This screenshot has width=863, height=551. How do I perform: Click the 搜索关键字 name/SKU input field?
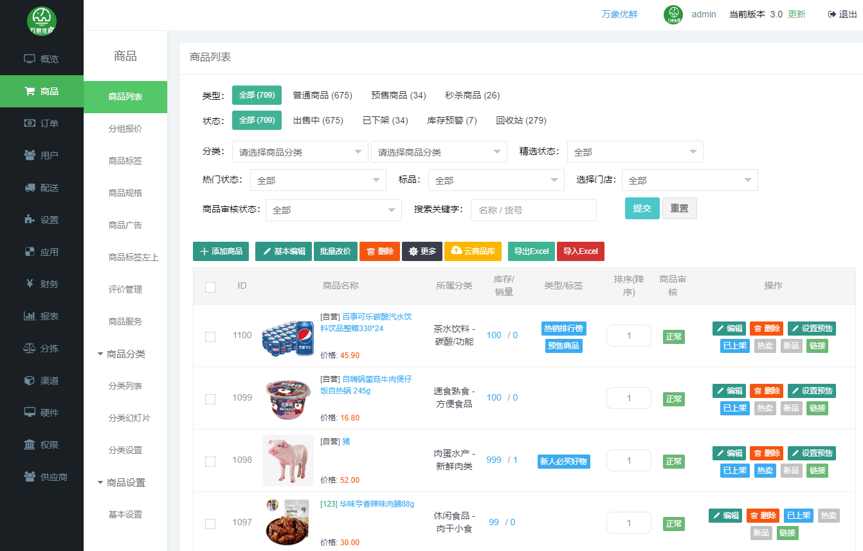[533, 210]
